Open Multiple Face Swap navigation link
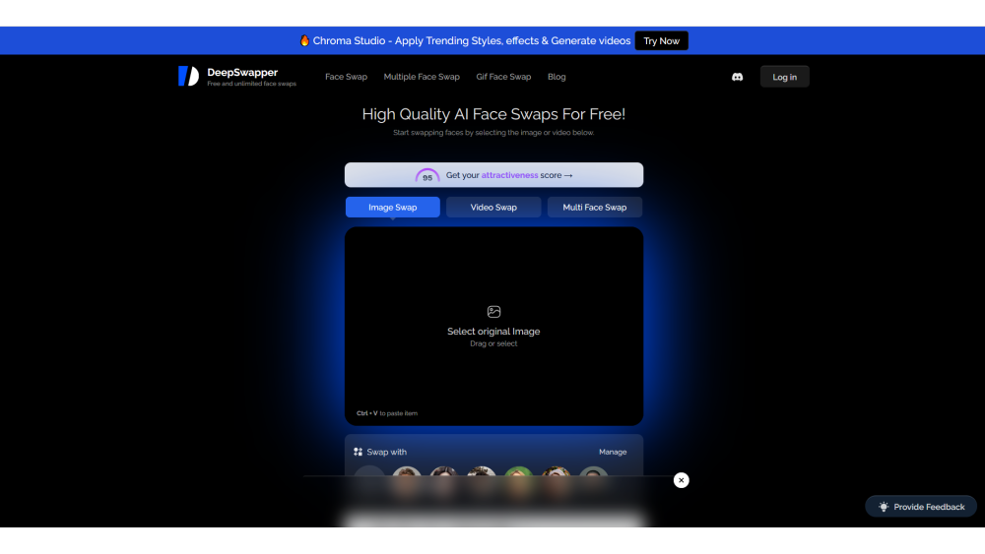This screenshot has height=554, width=985. click(422, 77)
